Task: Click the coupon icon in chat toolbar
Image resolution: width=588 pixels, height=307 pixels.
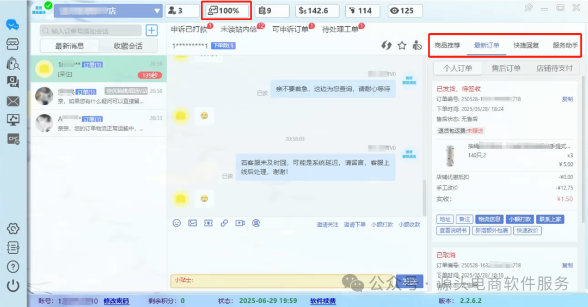Action: click(x=209, y=223)
